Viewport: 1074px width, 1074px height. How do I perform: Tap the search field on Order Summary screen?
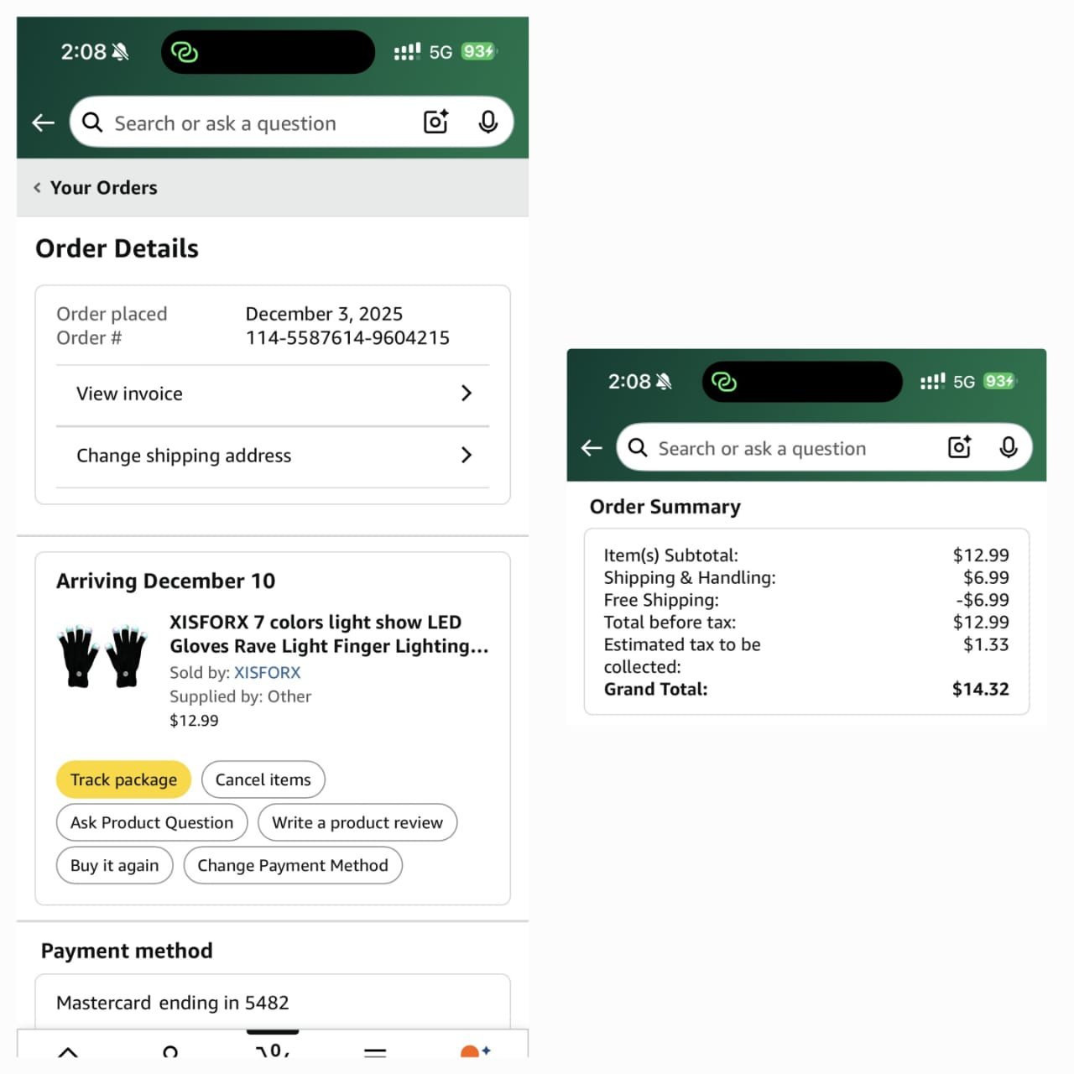(780, 449)
